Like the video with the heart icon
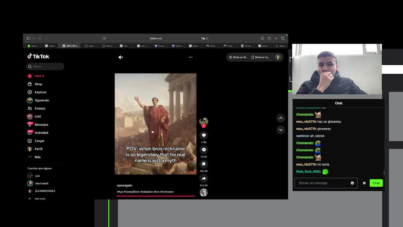The width and height of the screenshot is (403, 227). pyautogui.click(x=204, y=135)
